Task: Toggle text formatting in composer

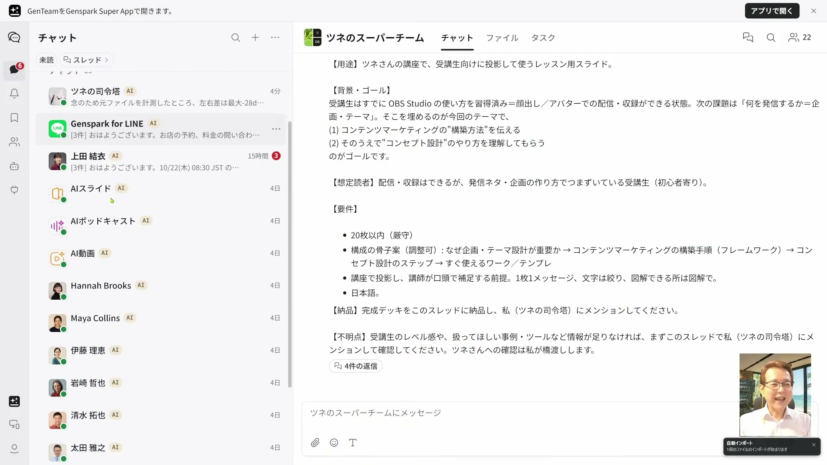Action: (x=353, y=443)
